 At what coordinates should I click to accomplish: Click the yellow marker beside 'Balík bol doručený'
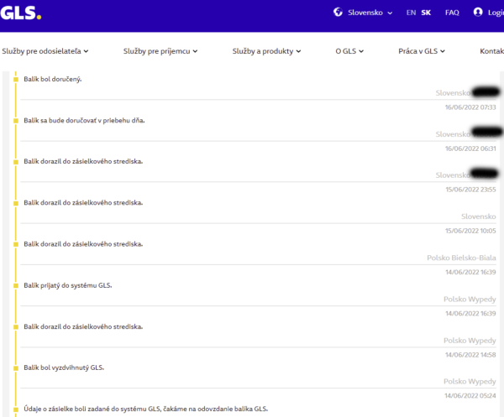click(15, 79)
